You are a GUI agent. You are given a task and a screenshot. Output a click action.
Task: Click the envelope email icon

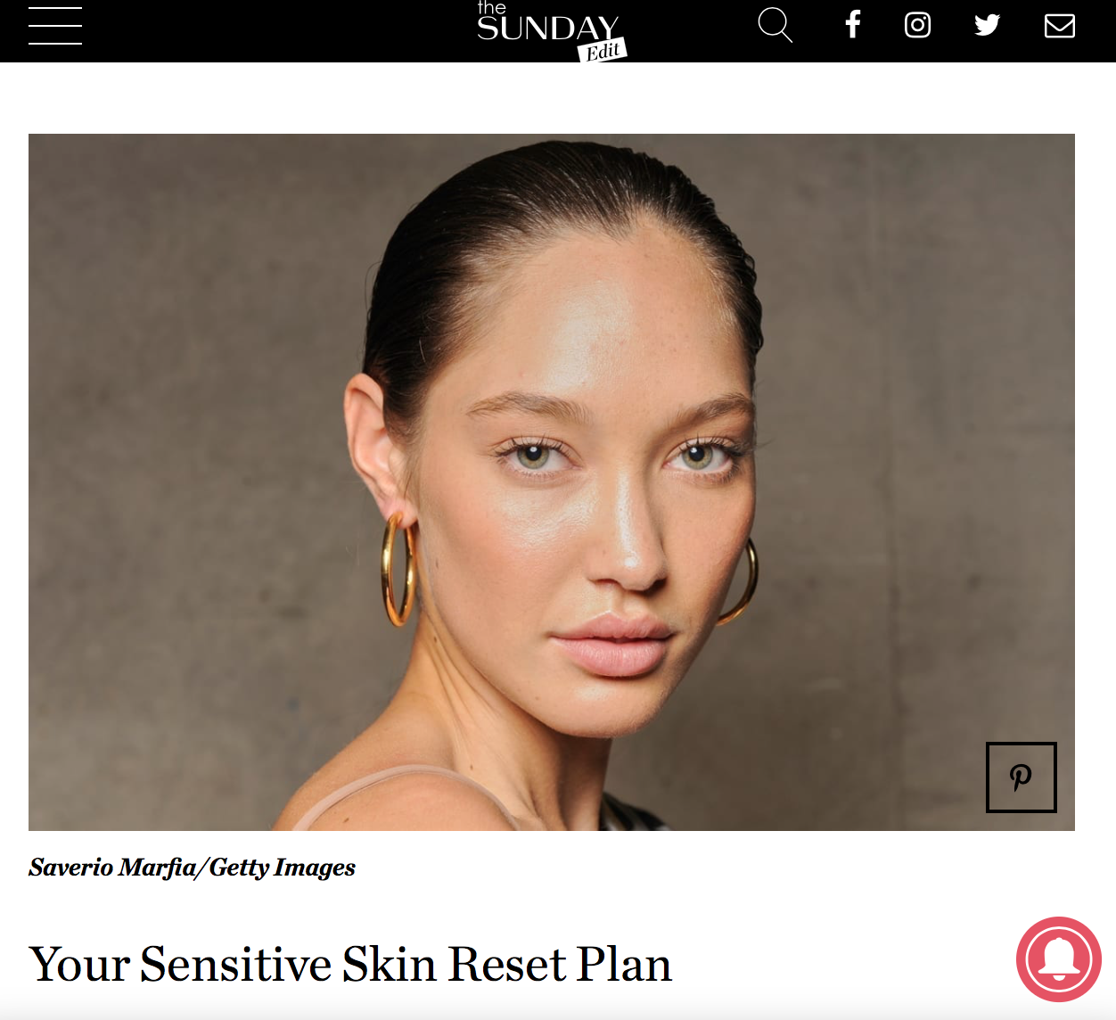click(1059, 25)
